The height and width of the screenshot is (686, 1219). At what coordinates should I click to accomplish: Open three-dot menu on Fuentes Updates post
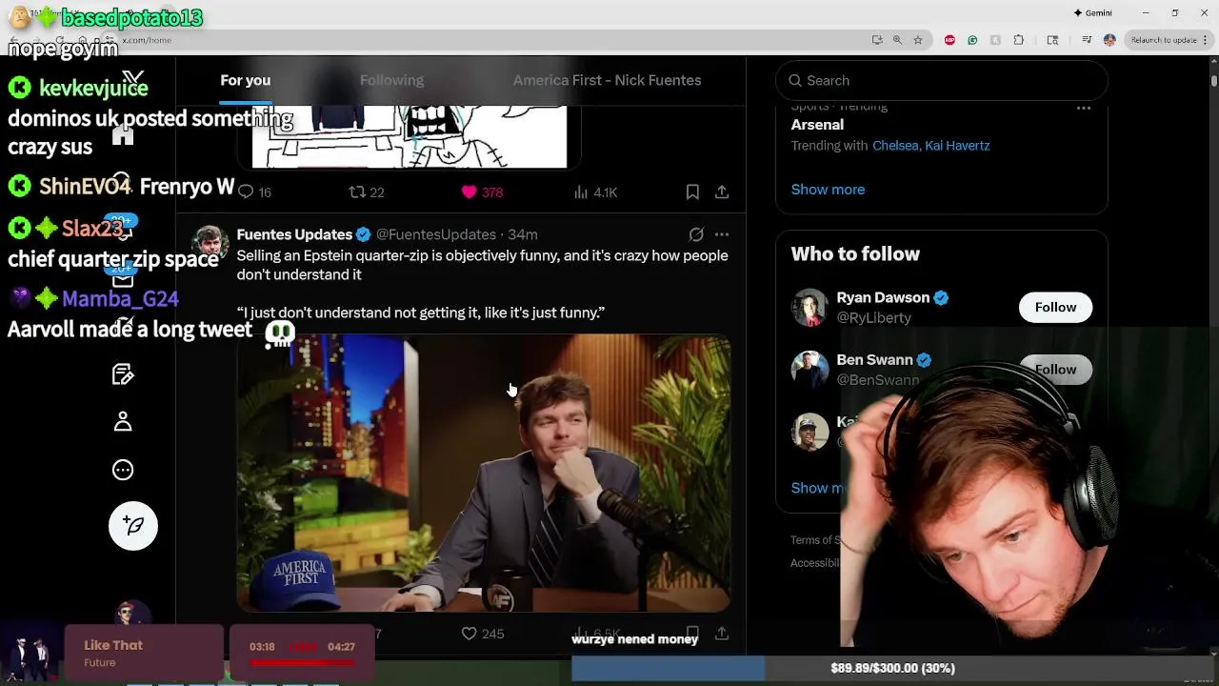click(722, 234)
